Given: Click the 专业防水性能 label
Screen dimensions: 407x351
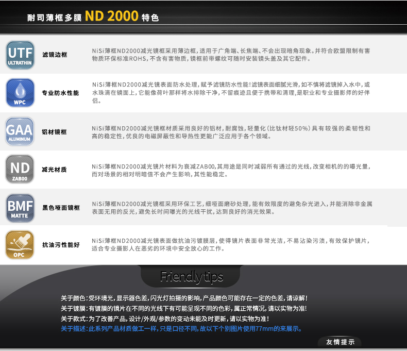Looking at the screenshot, I should [60, 93].
